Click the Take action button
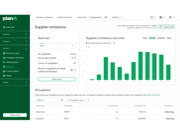180x135 pixels. (x=57, y=79)
